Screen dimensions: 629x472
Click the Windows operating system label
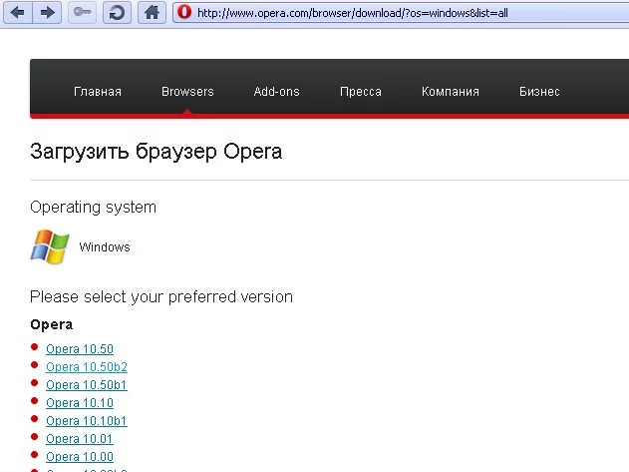tap(105, 247)
